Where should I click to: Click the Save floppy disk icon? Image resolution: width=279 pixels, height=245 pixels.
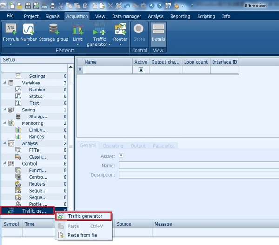28,6
